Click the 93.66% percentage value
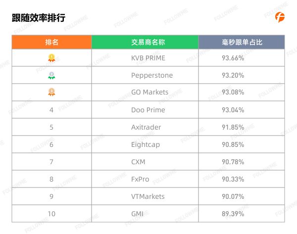This screenshot has height=234, width=297. [x=233, y=58]
